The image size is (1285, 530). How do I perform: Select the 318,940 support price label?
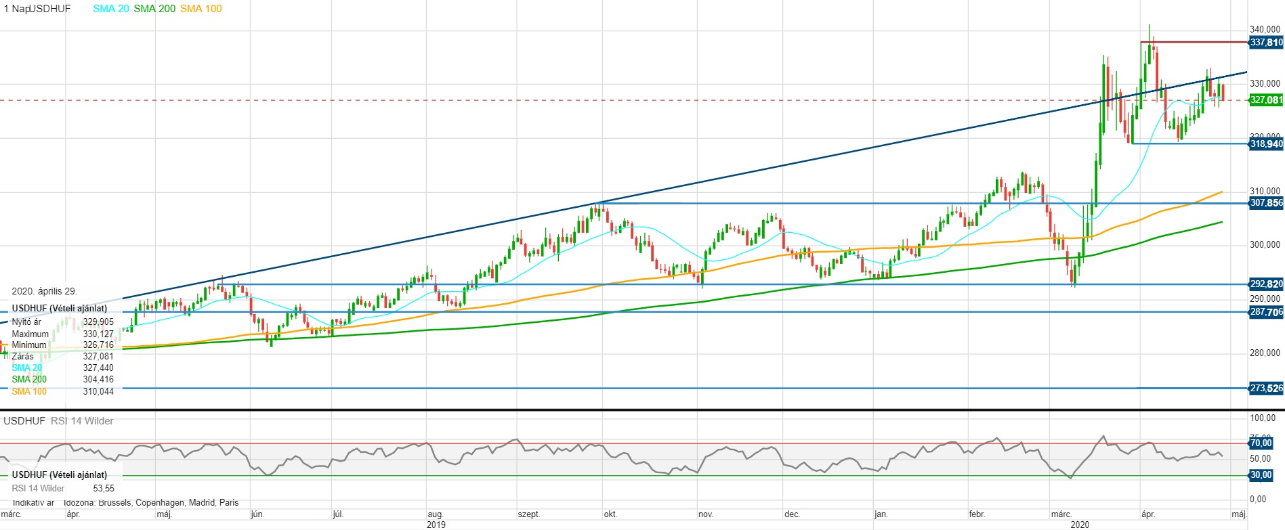[1266, 144]
